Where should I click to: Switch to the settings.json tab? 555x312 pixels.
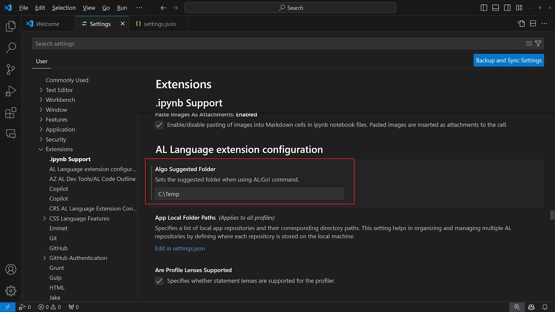coord(156,24)
